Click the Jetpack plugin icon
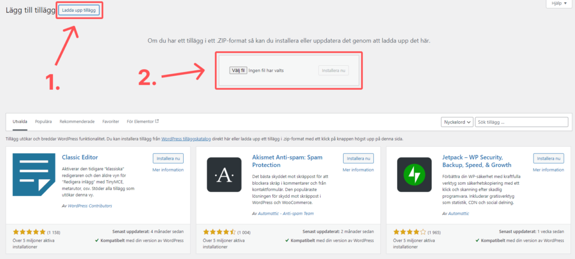The image size is (575, 259). pyautogui.click(x=414, y=175)
